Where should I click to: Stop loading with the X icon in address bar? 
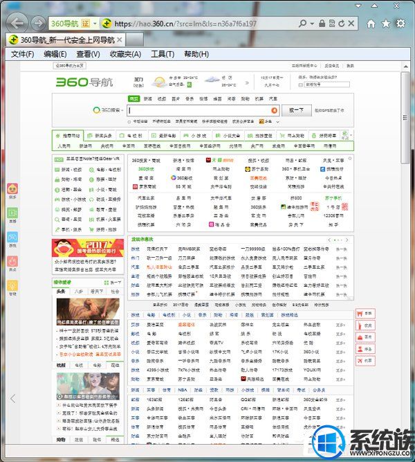351,24
